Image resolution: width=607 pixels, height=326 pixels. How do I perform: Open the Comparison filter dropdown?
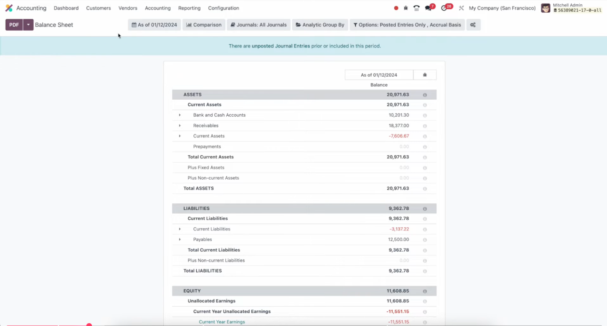pyautogui.click(x=204, y=25)
